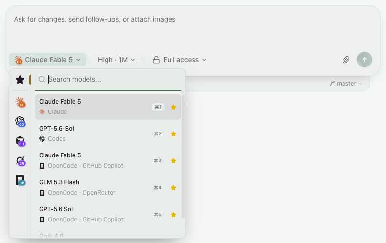This screenshot has height=243, width=386.
Task: Select the GR provider icon in sidebar
Action: [21, 161]
